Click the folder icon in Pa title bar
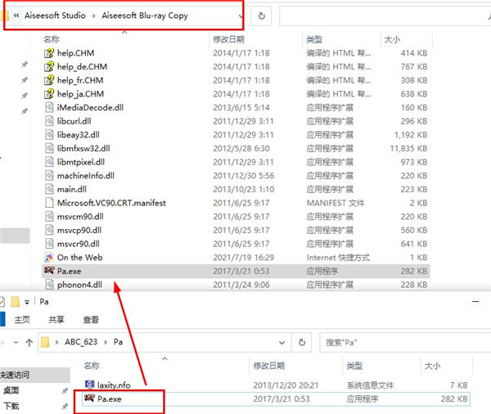The width and height of the screenshot is (491, 414). point(15,302)
